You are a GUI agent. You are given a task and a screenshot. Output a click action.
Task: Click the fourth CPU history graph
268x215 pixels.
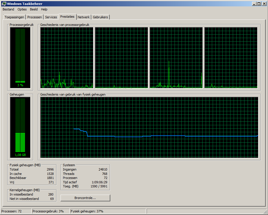[x=231, y=58]
